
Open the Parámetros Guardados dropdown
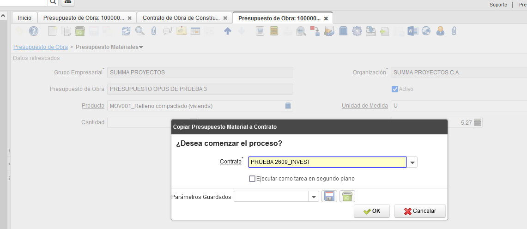coord(314,197)
